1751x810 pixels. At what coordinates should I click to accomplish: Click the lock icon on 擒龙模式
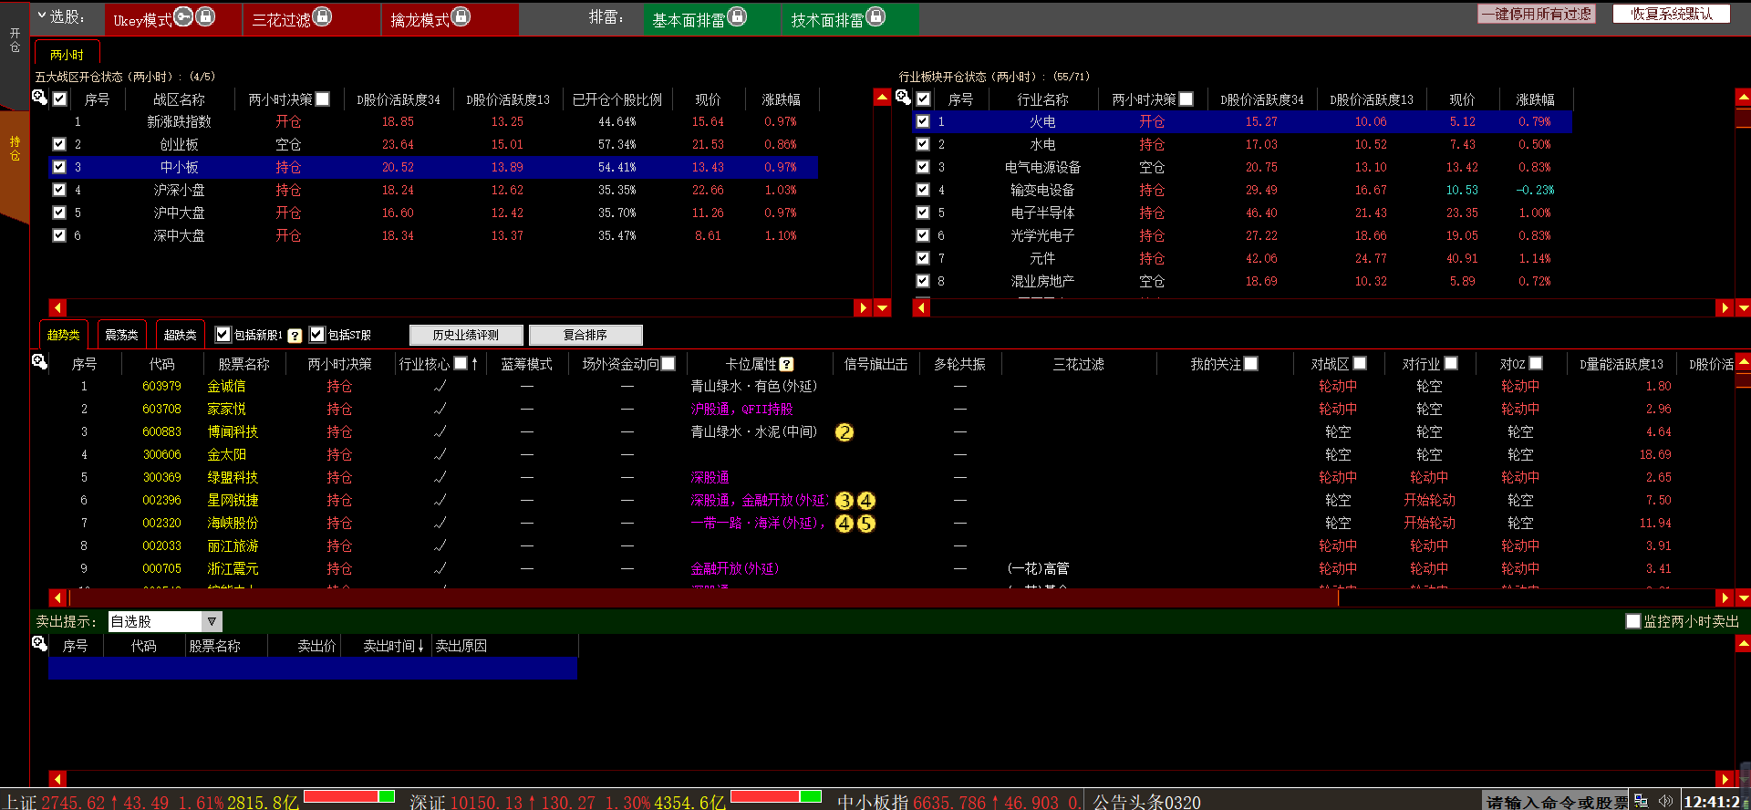point(461,17)
